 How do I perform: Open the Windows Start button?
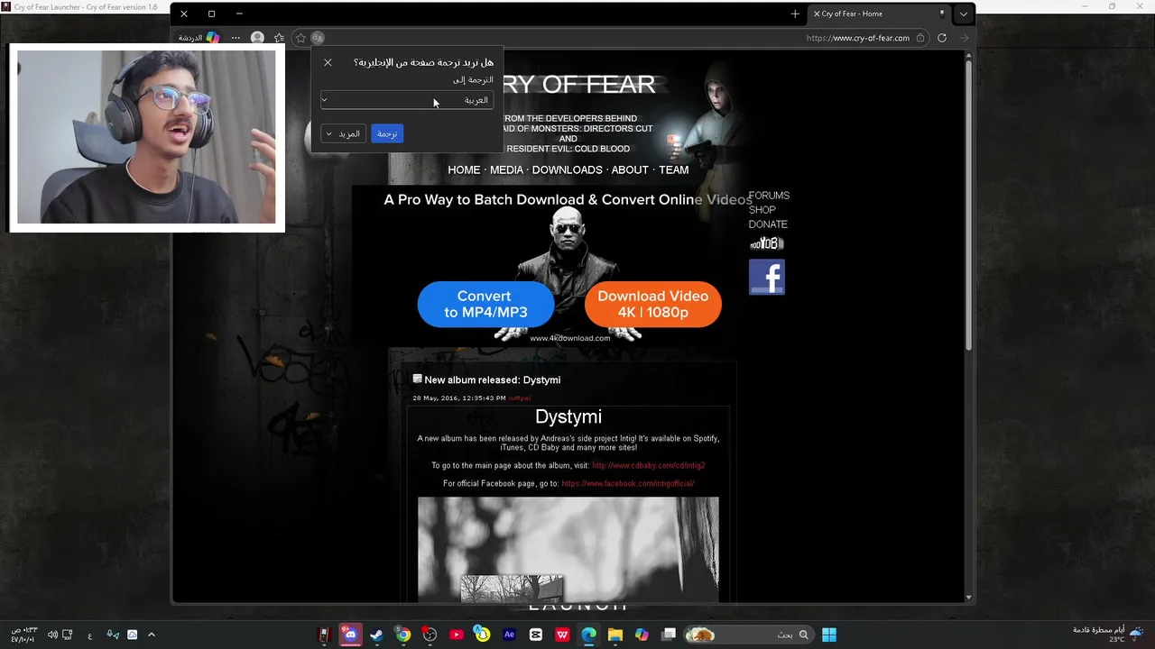pyautogui.click(x=829, y=635)
